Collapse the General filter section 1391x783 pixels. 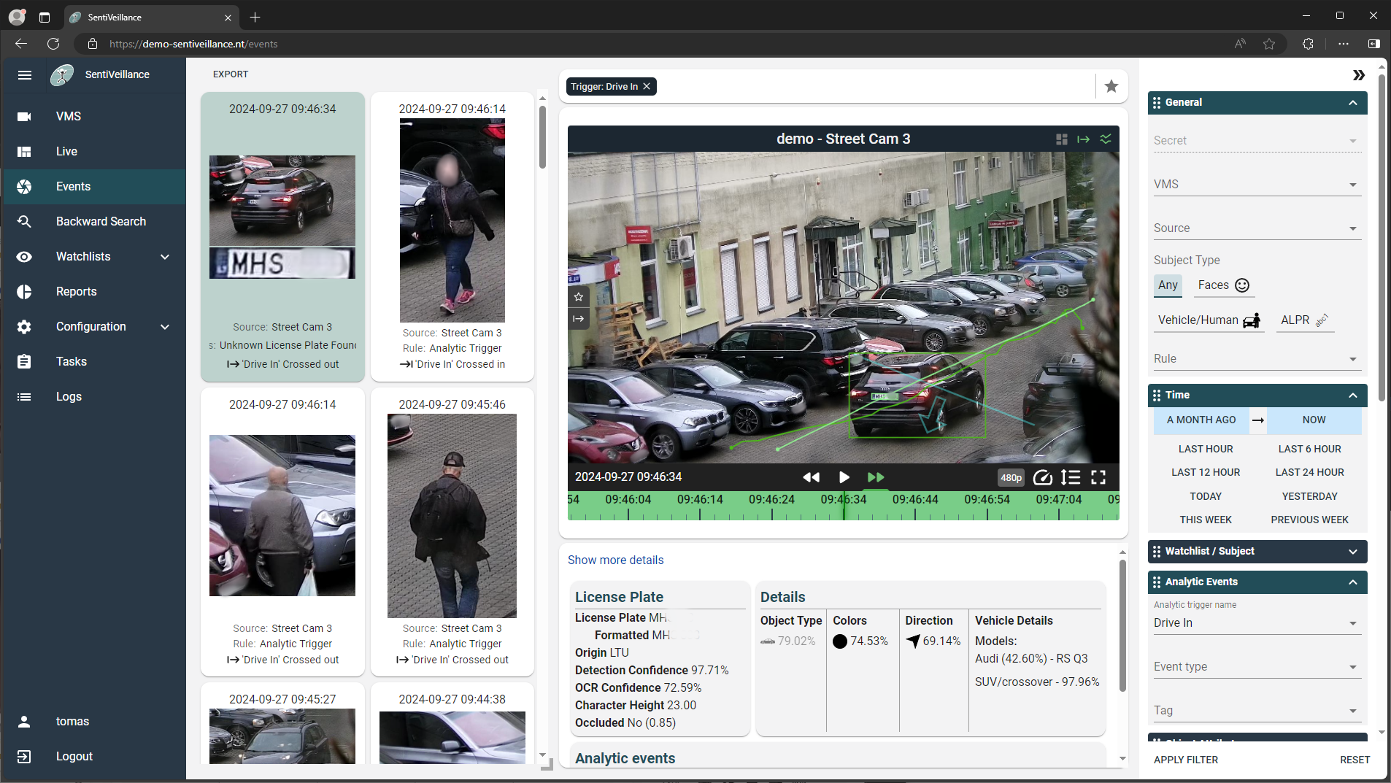[1352, 103]
